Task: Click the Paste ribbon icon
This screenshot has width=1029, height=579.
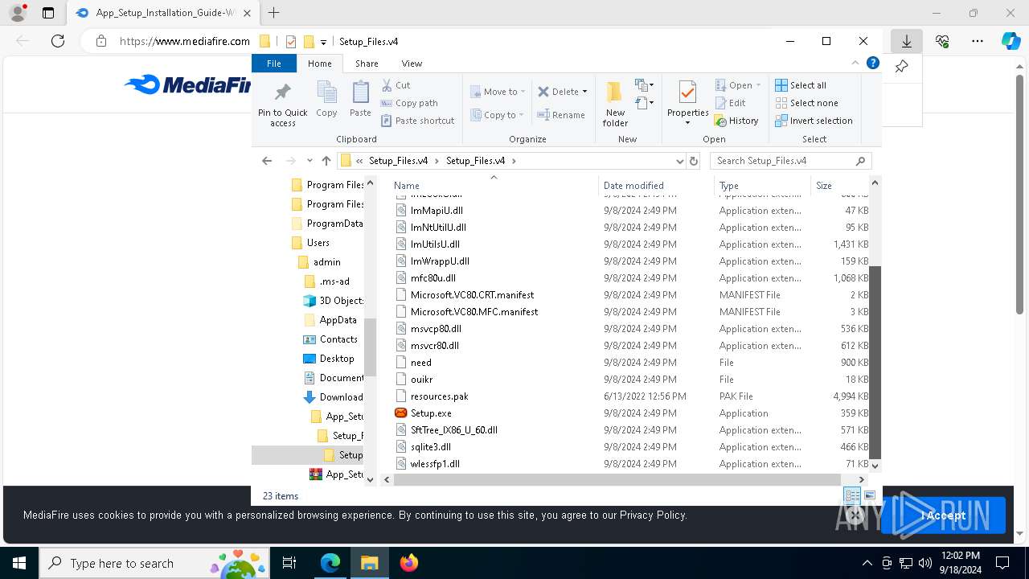Action: point(360,100)
